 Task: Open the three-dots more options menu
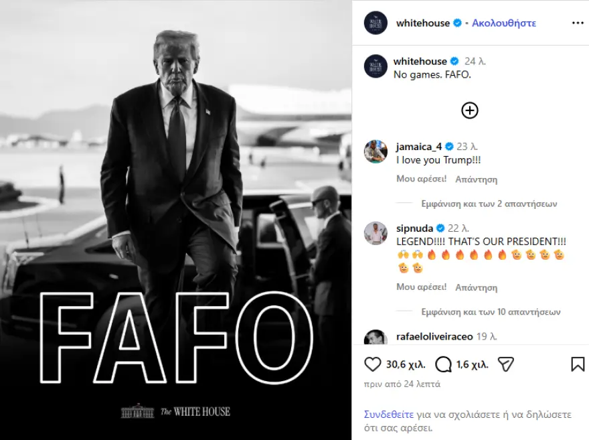pos(578,23)
